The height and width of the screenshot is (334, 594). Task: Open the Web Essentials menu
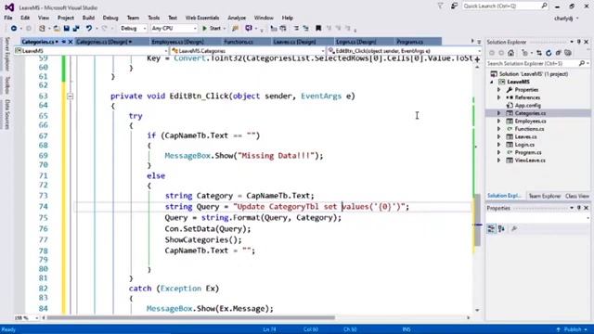[x=202, y=18]
